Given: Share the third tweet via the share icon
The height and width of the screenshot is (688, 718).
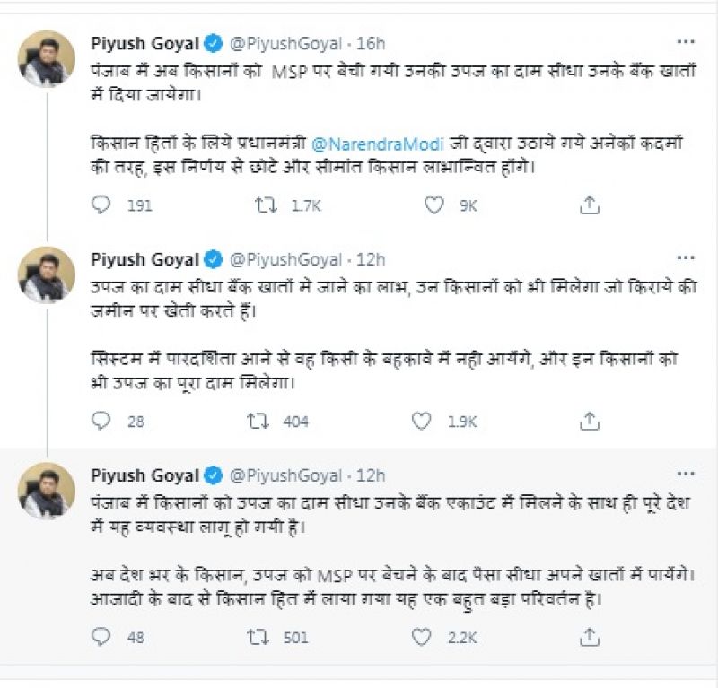Looking at the screenshot, I should pos(591,639).
